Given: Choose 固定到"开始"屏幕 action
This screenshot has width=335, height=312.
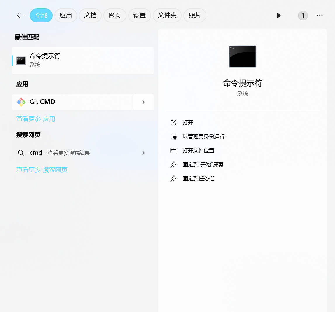Looking at the screenshot, I should [203, 165].
